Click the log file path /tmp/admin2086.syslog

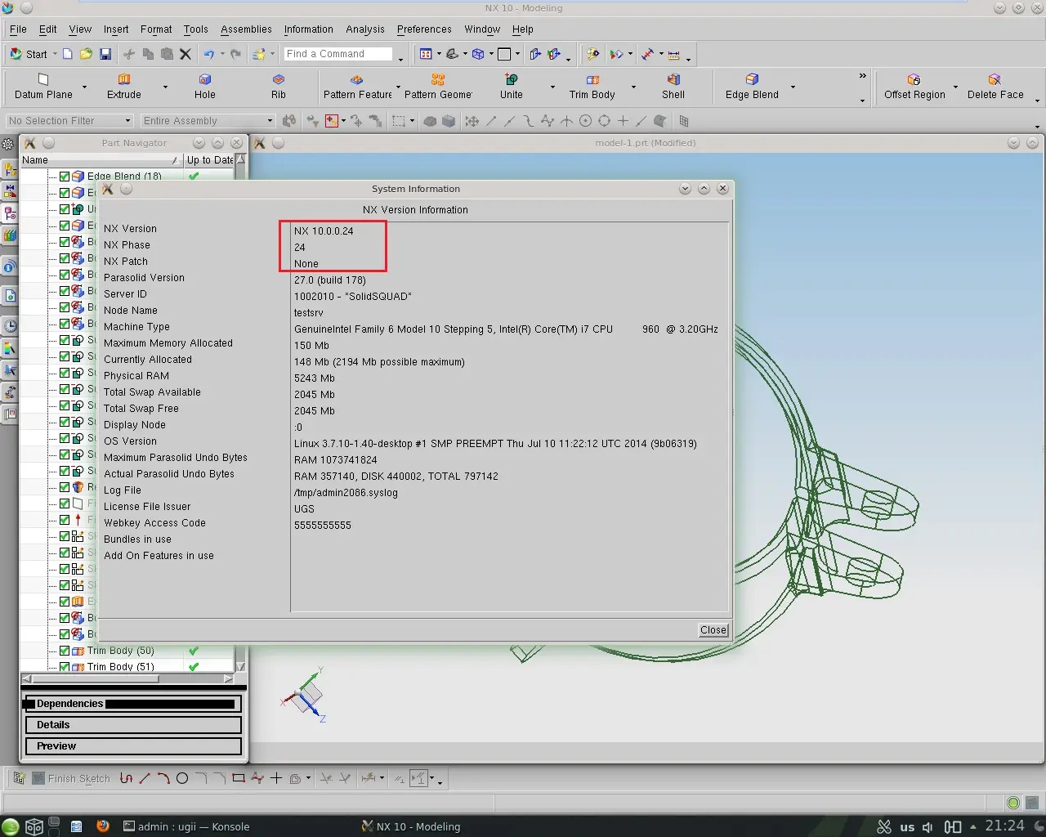click(x=346, y=493)
